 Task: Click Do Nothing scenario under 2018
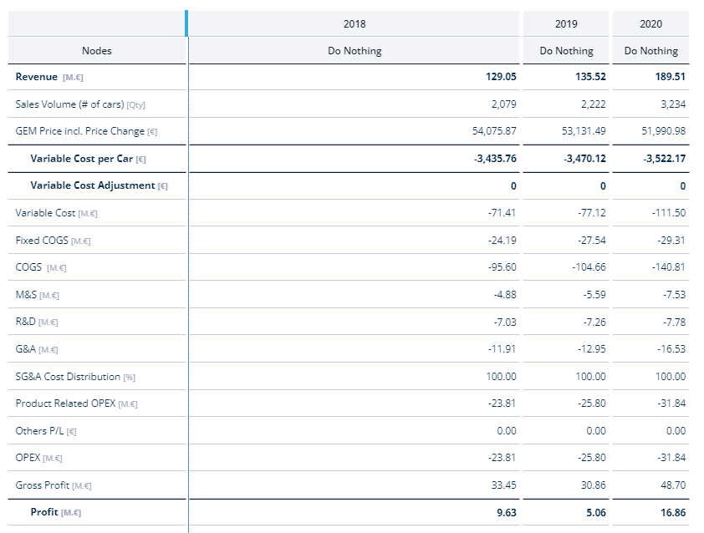pos(355,51)
